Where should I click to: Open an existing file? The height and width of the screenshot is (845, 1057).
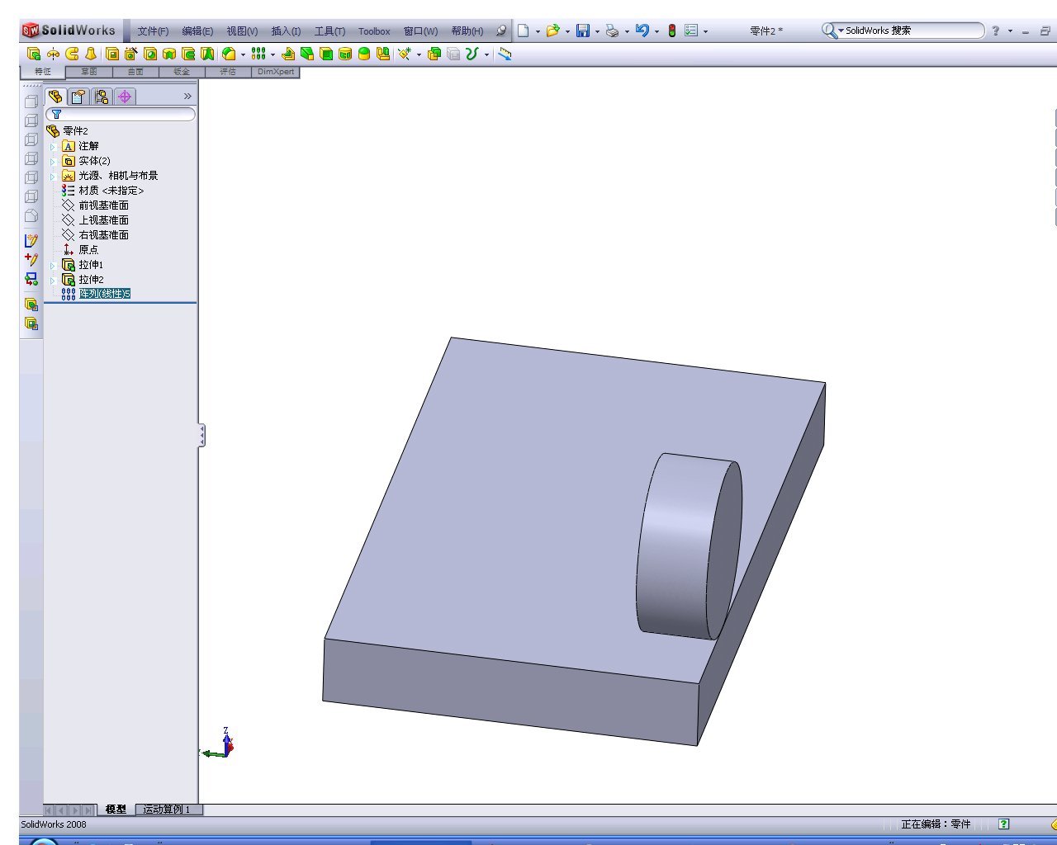tap(552, 31)
